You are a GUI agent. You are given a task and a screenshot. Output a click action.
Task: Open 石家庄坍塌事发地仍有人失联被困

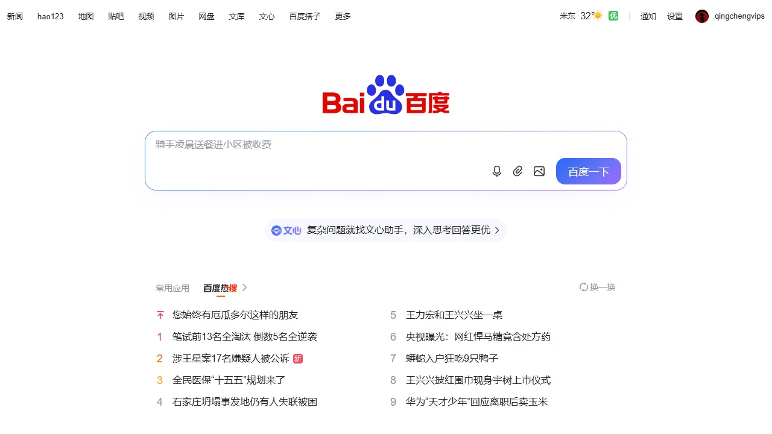pos(245,401)
